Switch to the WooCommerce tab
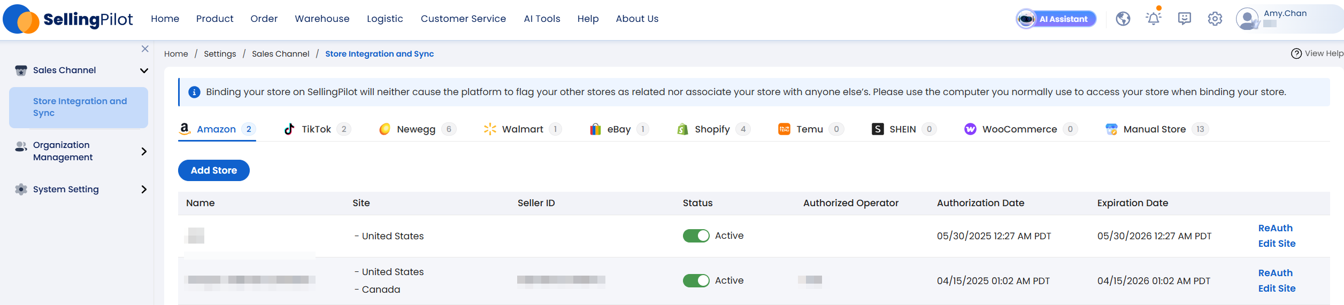The image size is (1344, 305). tap(1020, 129)
